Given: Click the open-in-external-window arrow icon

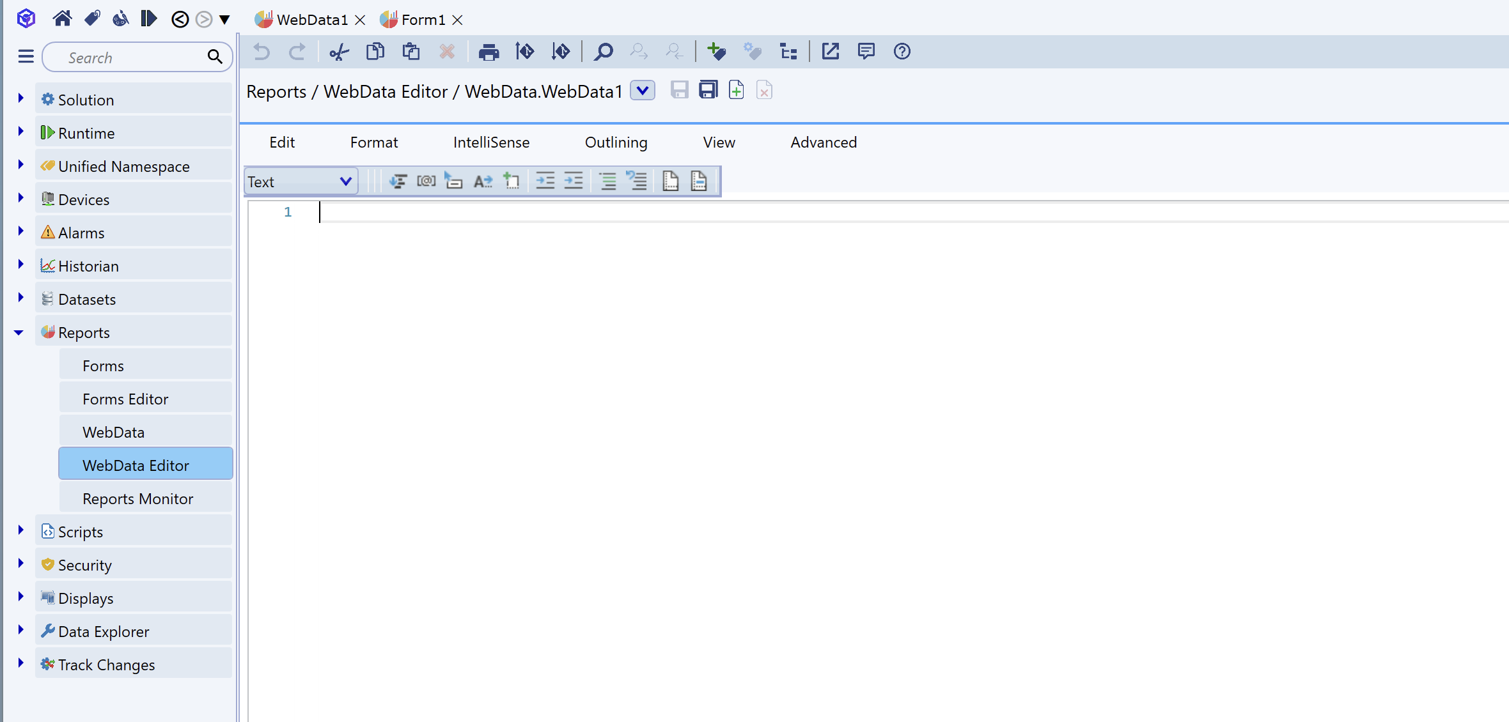Looking at the screenshot, I should 830,52.
